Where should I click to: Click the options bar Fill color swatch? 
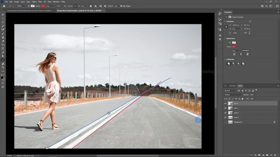(x=33, y=6)
